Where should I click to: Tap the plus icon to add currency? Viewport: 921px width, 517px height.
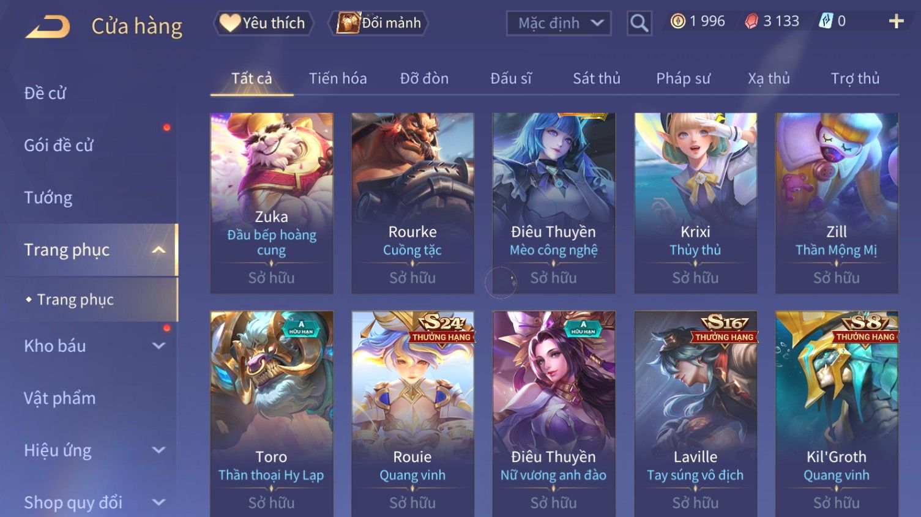pyautogui.click(x=896, y=21)
